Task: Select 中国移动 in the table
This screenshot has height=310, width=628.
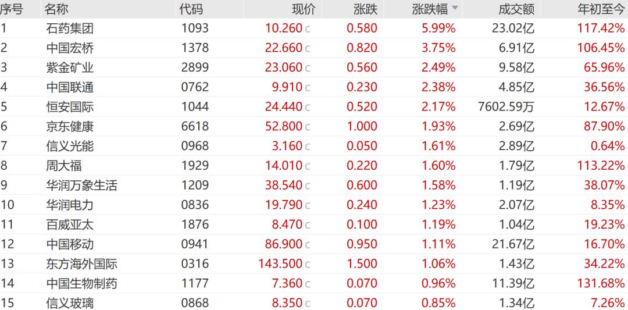Action: click(314, 244)
